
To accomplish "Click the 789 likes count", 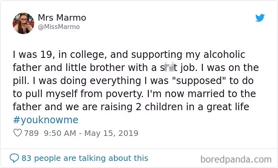I will (x=32, y=133).
